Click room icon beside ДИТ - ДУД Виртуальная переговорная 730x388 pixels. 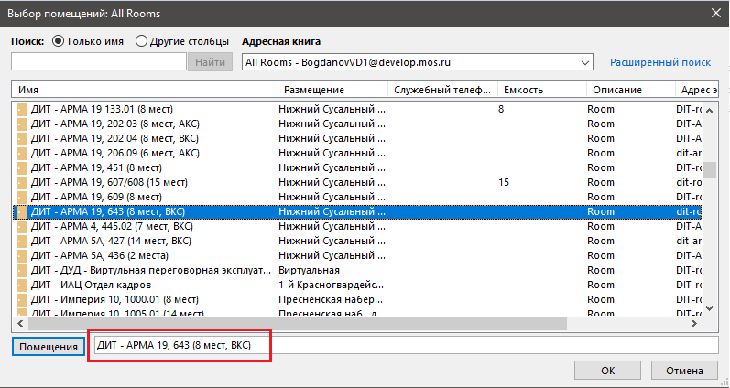click(x=22, y=270)
